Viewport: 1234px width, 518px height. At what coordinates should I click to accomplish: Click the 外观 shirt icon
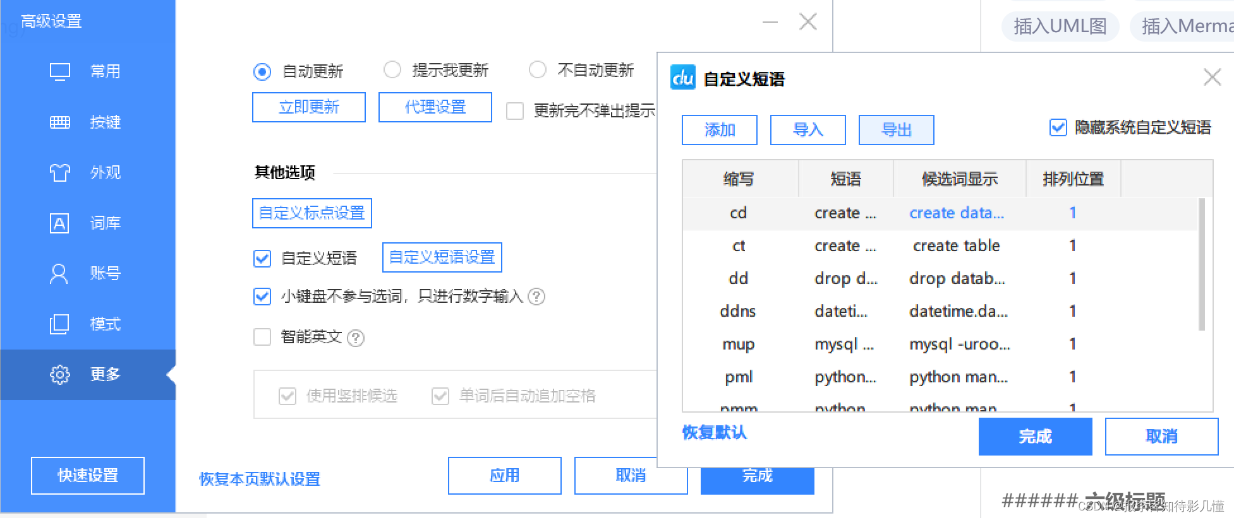60,172
